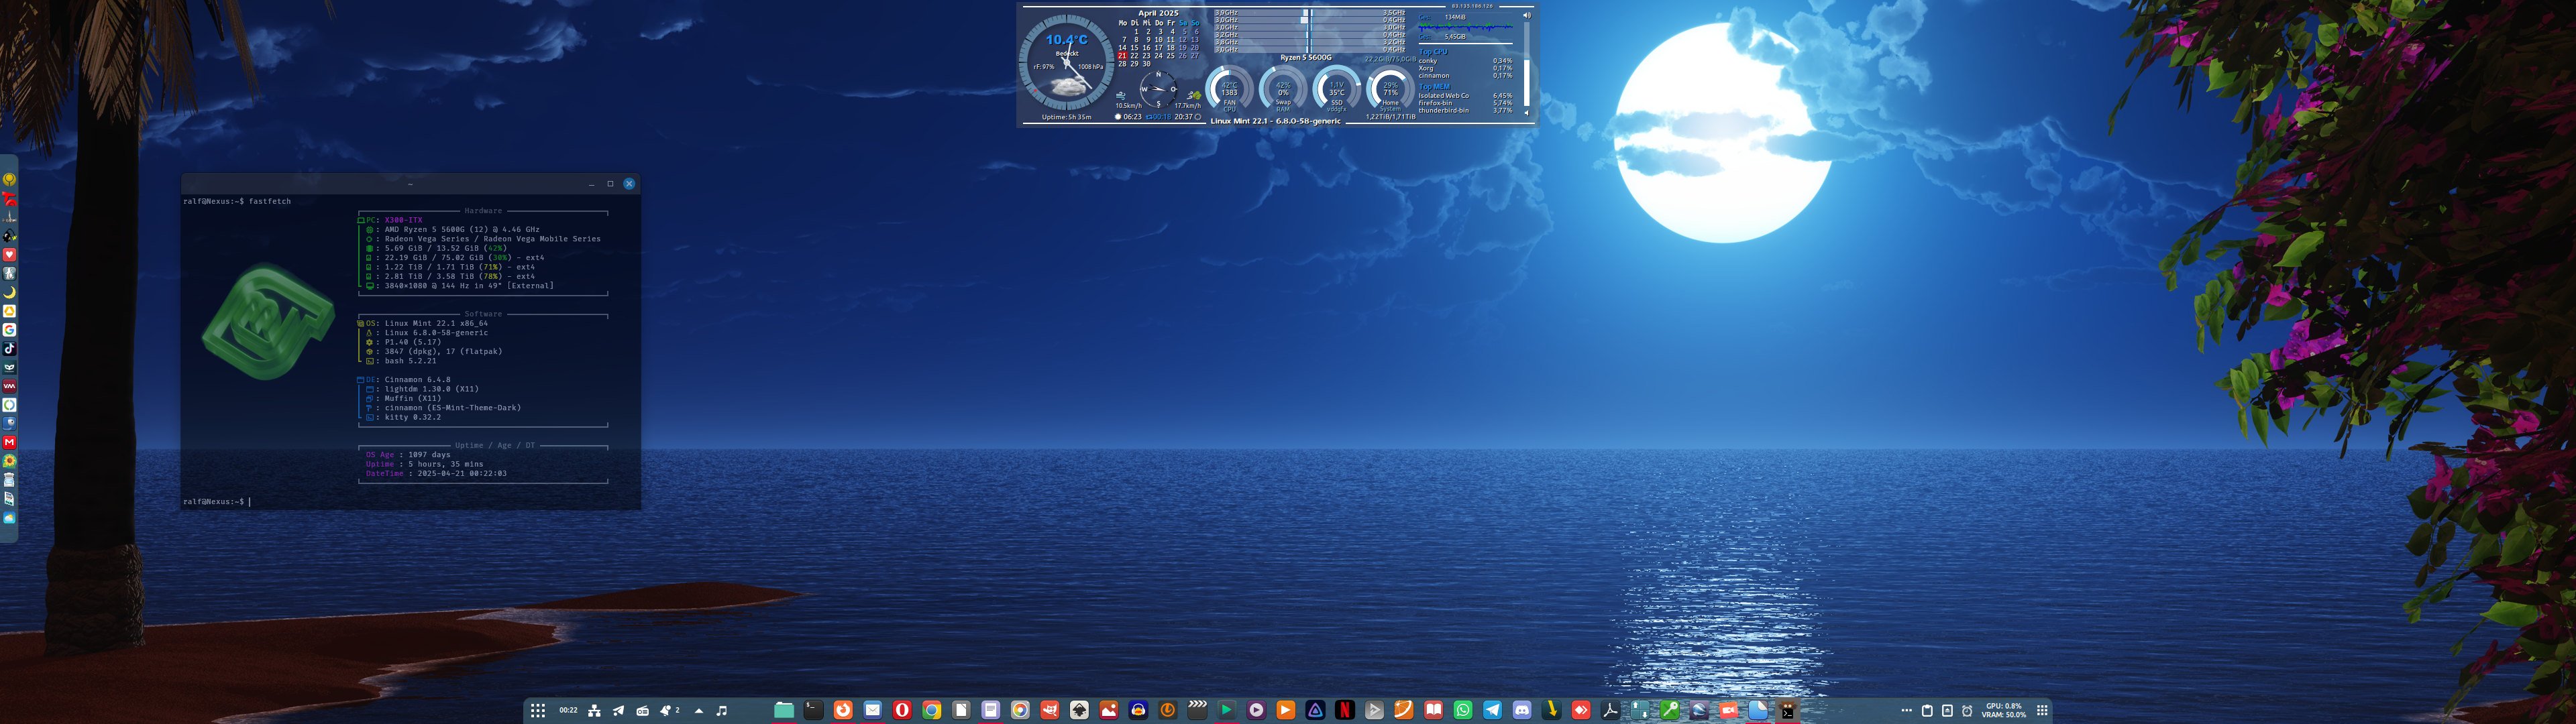Expand the three-dots overflow in panel
The height and width of the screenshot is (724, 2576).
coord(1906,710)
